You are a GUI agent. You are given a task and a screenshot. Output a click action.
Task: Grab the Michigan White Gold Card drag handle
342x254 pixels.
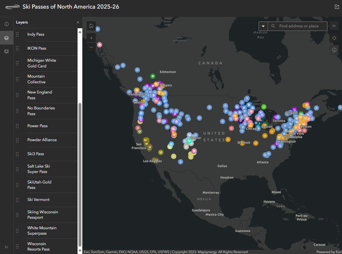coord(17,63)
